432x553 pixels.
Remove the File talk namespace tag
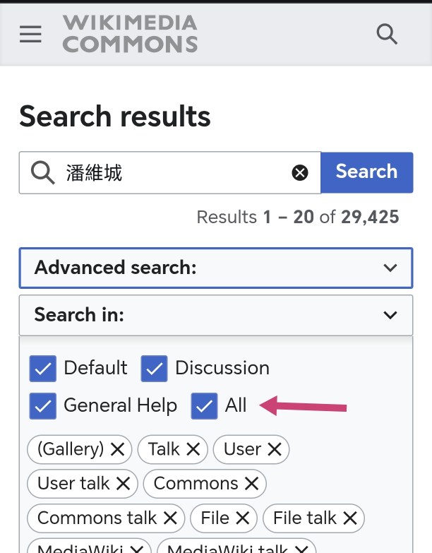[350, 518]
